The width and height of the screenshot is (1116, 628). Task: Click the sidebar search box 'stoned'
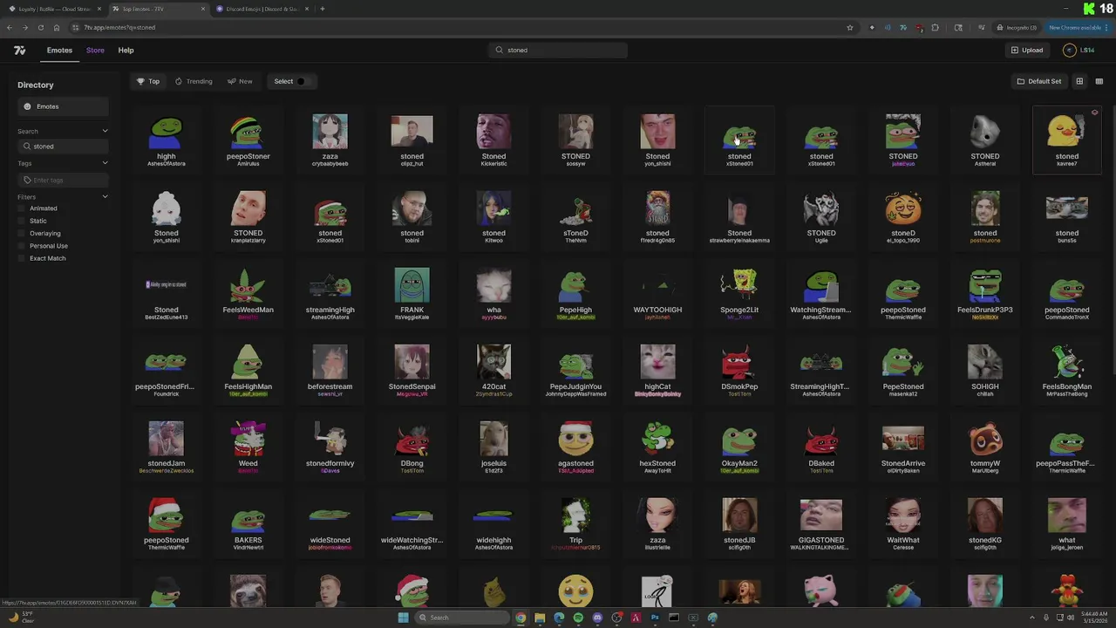click(63, 147)
